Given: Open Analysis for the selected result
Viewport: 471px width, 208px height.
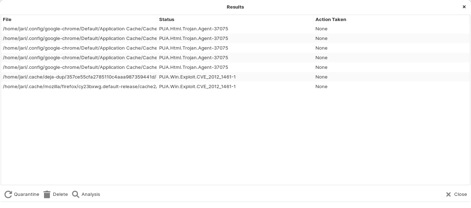Looking at the screenshot, I should [90, 194].
